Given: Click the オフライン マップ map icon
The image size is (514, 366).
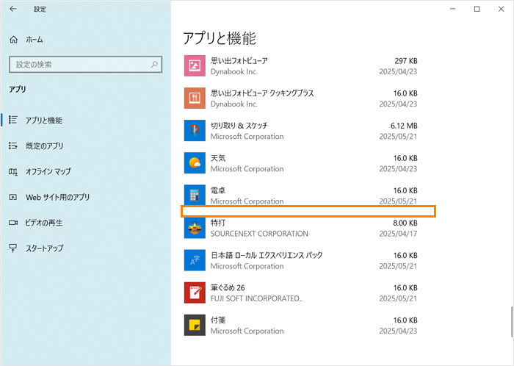Looking at the screenshot, I should coord(12,171).
